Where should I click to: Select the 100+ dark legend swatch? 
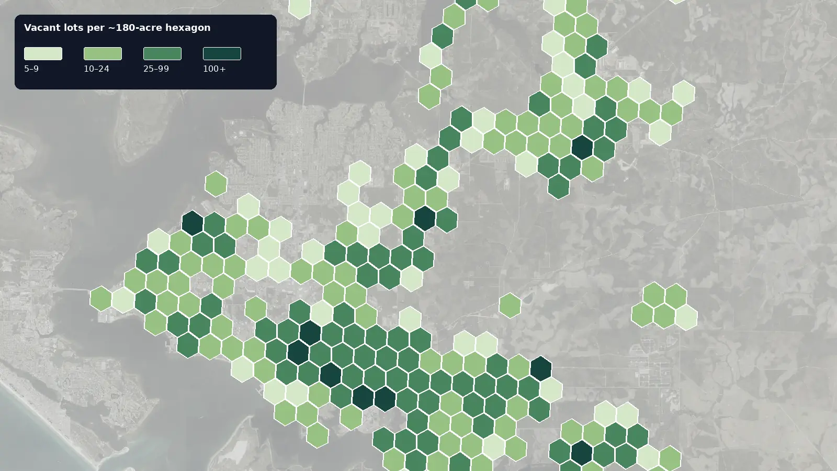tap(222, 53)
